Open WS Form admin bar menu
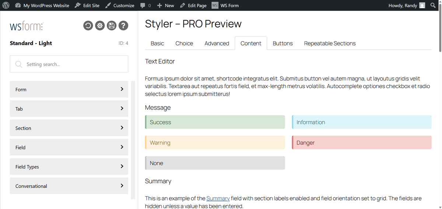This screenshot has height=209, width=442. [225, 6]
